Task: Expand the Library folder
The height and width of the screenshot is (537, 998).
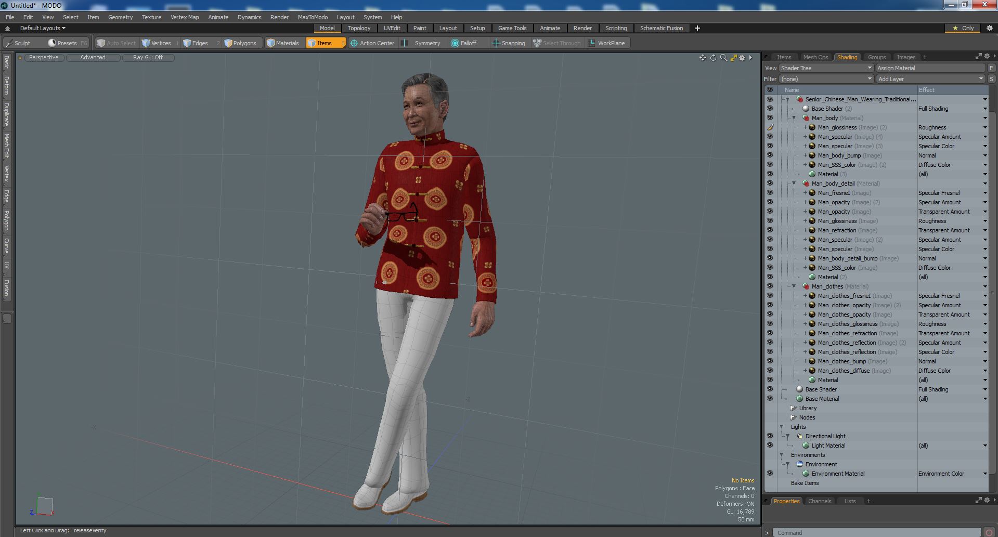Action: coord(793,408)
